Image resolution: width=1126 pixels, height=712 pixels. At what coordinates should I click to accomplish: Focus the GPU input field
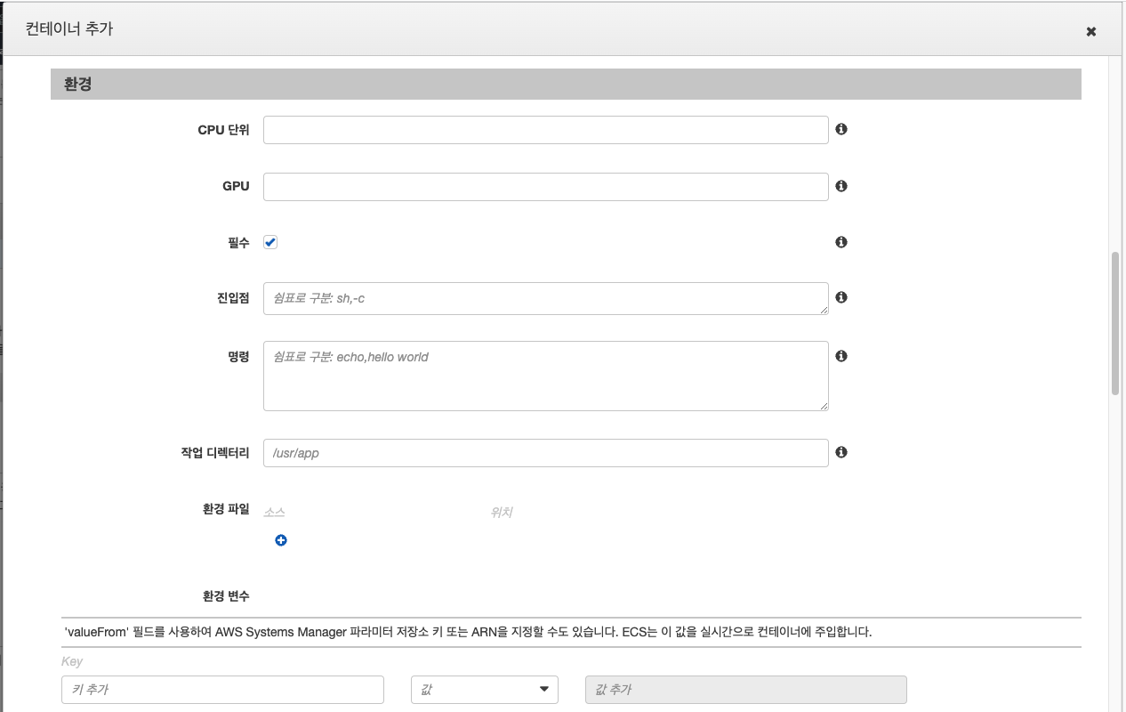click(x=545, y=186)
